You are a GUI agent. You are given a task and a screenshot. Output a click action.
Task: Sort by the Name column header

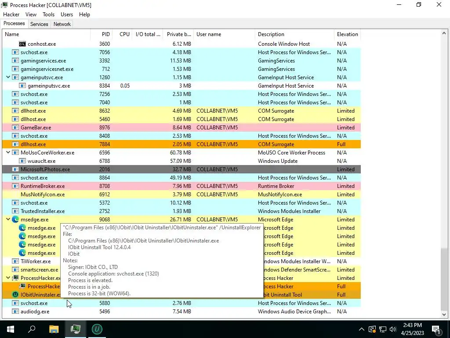coord(46,34)
